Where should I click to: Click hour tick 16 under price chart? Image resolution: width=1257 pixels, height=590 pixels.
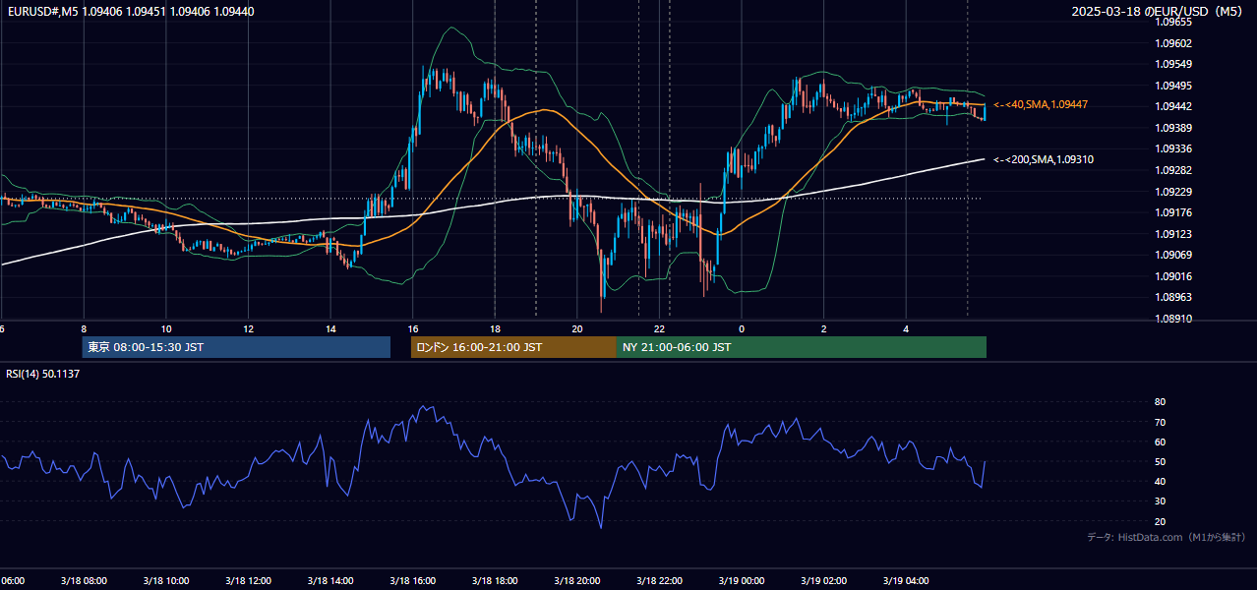412,328
